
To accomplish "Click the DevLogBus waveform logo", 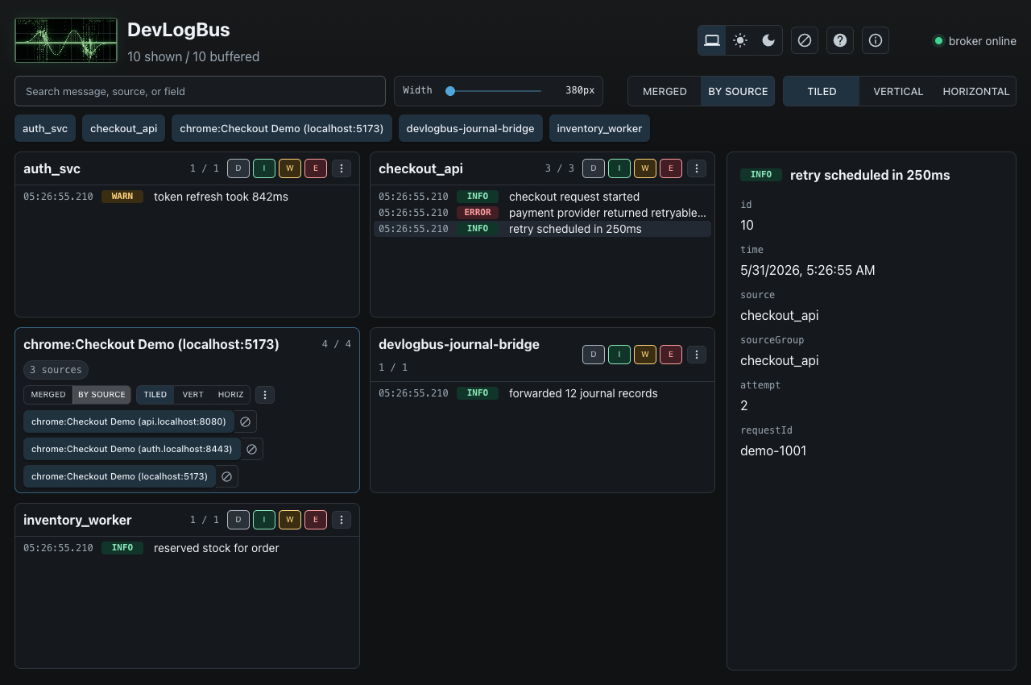I will (66, 40).
